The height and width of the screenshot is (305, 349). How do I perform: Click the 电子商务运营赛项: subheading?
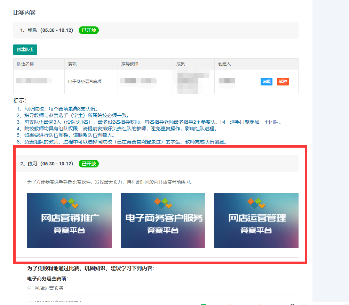[48, 279]
